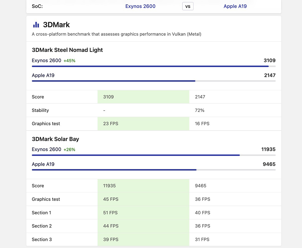Click the 3DMark section heading

[56, 25]
